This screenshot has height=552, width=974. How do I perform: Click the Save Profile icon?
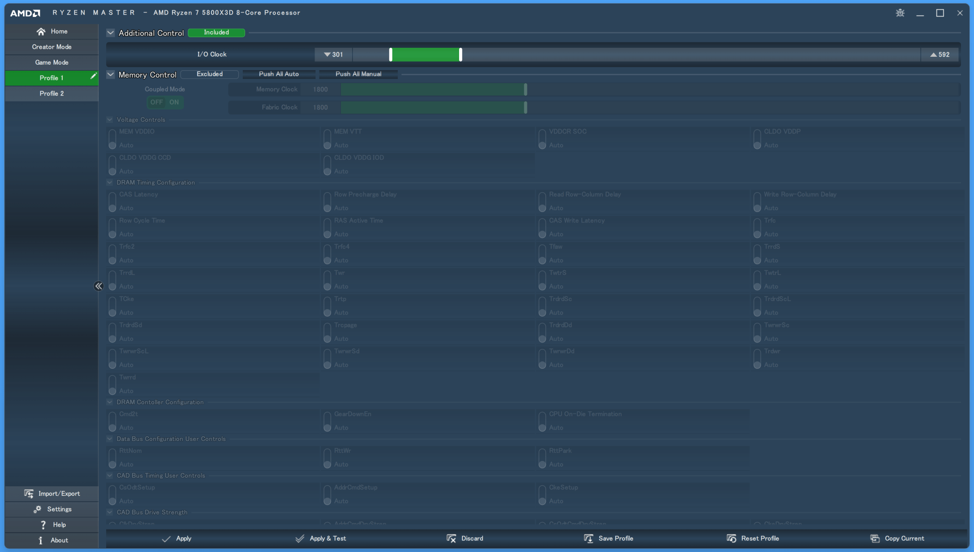(588, 539)
